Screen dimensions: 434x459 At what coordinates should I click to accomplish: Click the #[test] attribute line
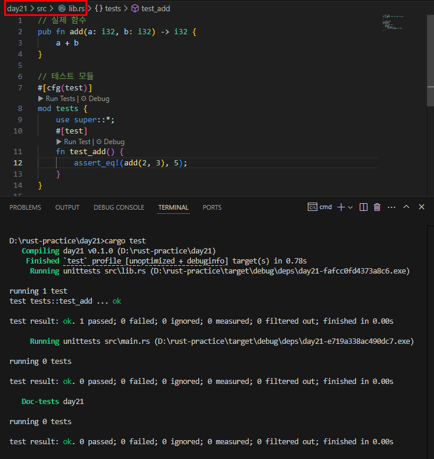coord(71,131)
